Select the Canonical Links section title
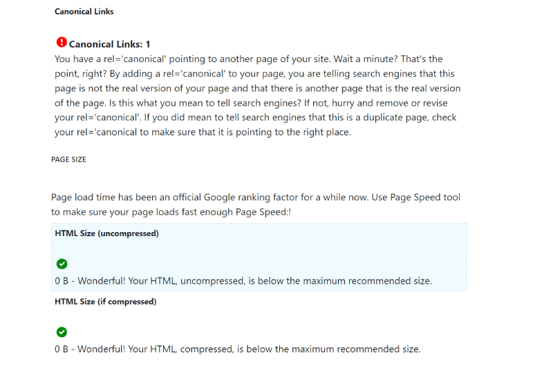553x366 pixels. point(84,12)
